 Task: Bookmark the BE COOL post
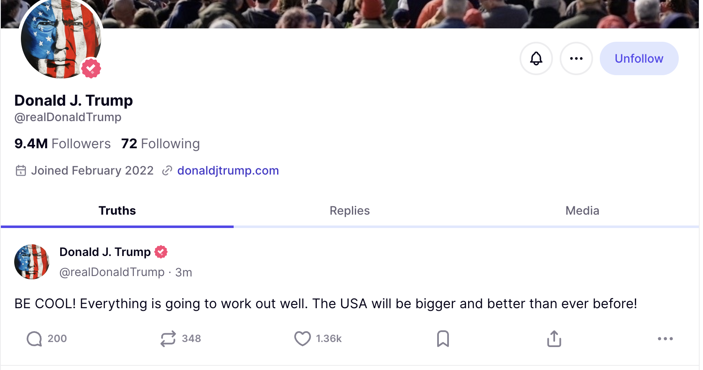click(x=443, y=339)
